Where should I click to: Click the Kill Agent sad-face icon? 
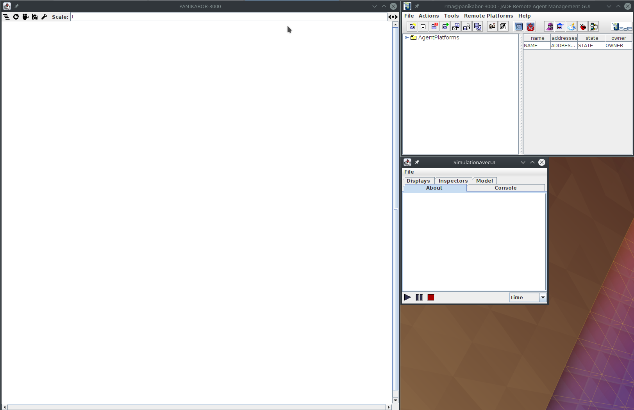tap(423, 27)
